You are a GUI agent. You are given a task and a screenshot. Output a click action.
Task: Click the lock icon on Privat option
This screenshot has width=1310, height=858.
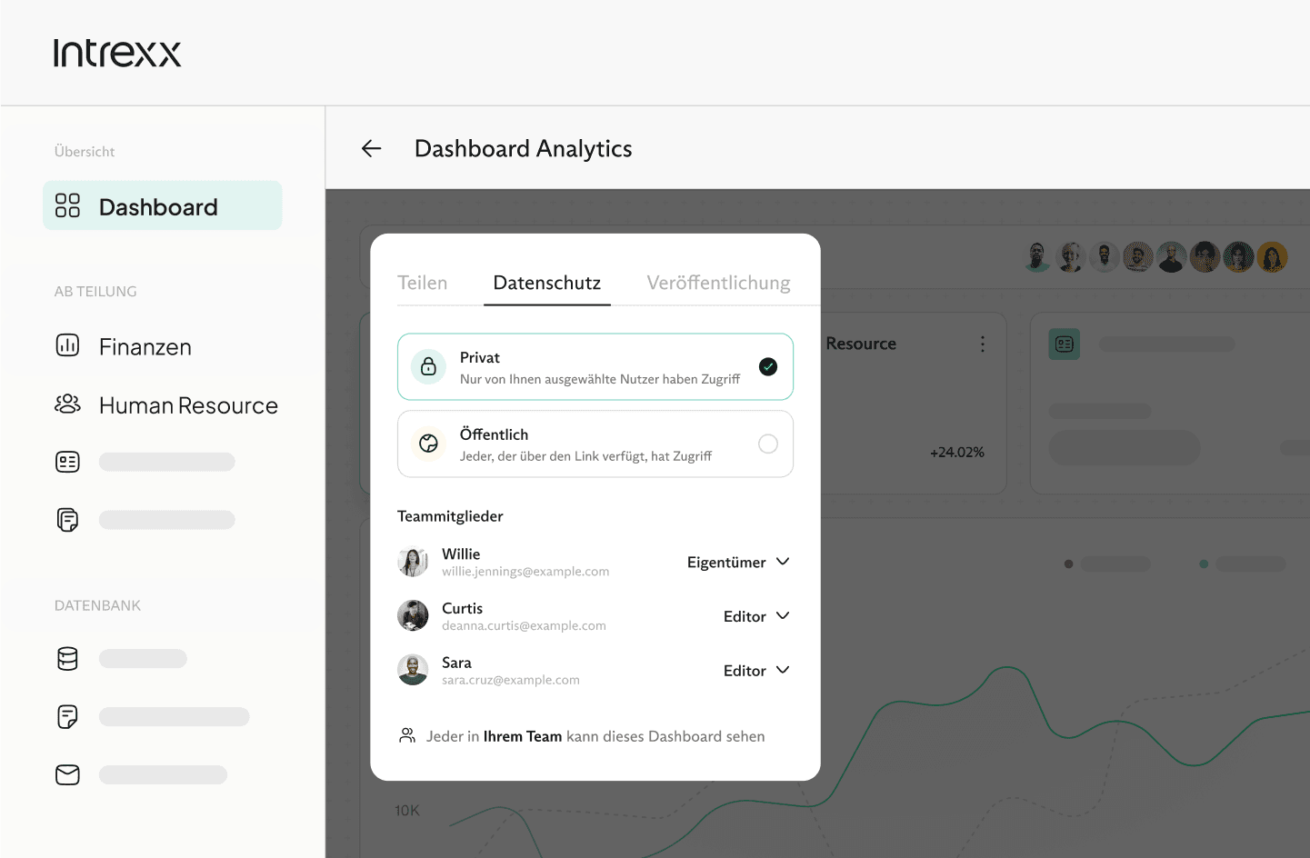428,366
